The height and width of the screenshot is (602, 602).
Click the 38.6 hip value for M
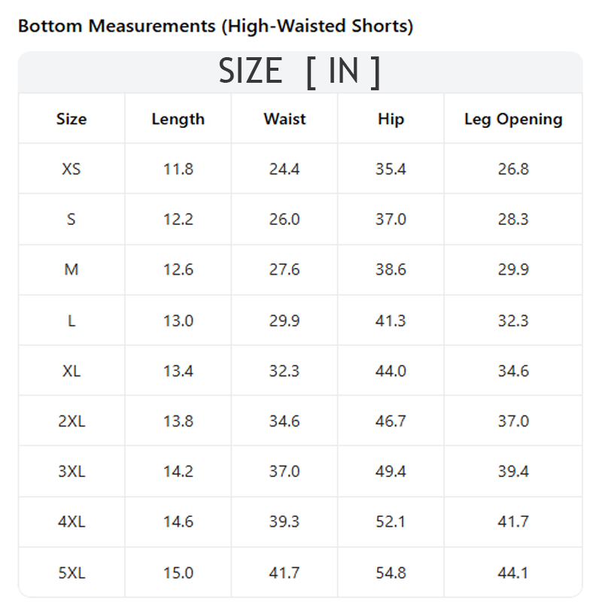(391, 269)
